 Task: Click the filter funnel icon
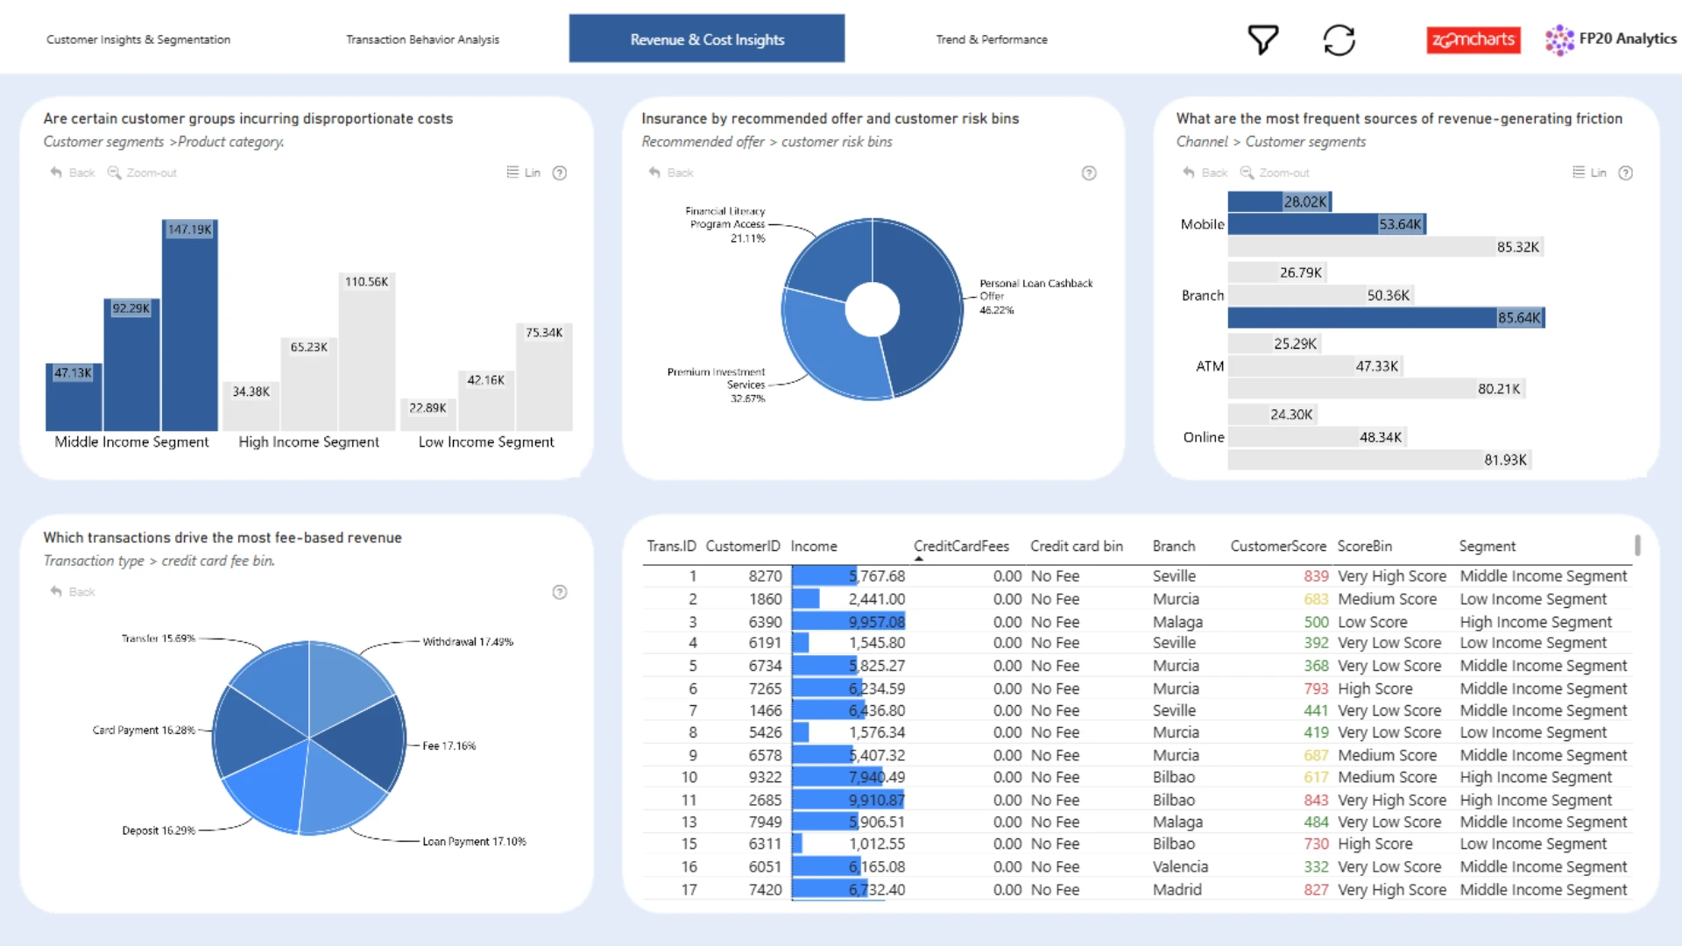1262,39
